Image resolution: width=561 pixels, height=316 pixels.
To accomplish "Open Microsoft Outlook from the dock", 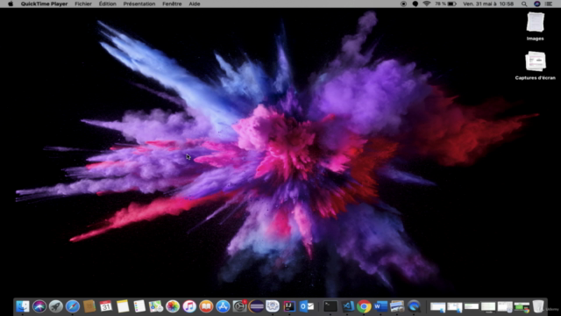I will click(x=307, y=306).
